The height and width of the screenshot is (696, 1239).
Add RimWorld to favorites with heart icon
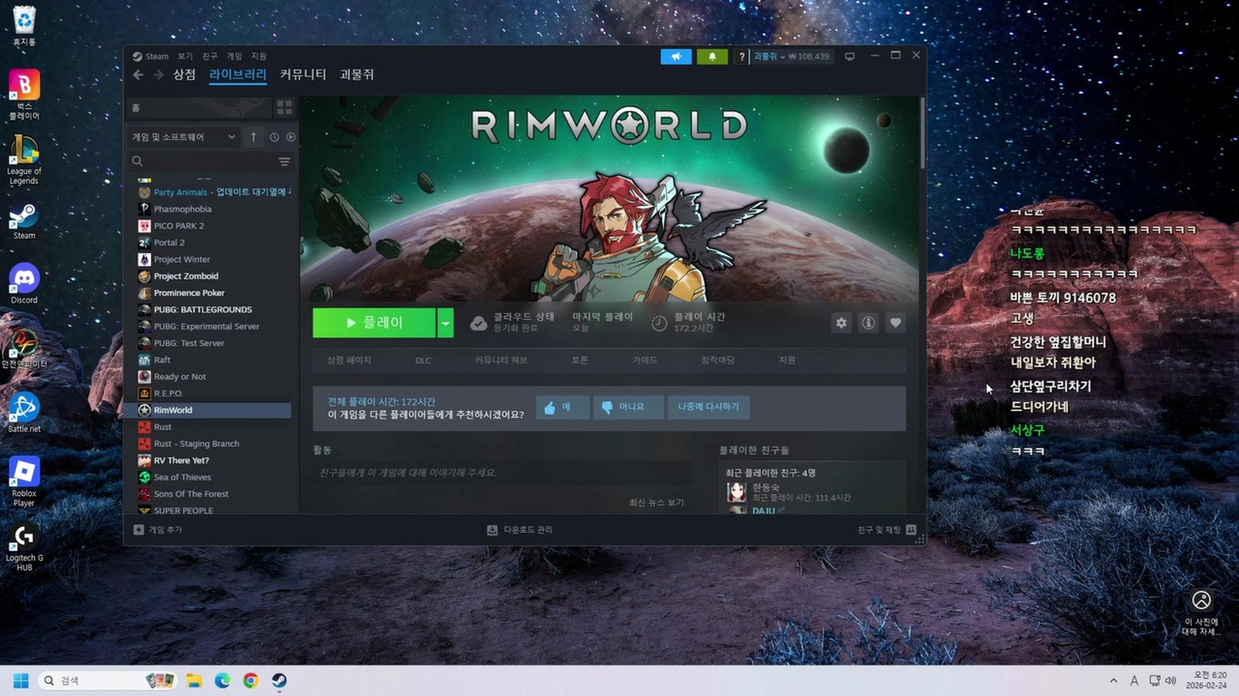tap(895, 323)
